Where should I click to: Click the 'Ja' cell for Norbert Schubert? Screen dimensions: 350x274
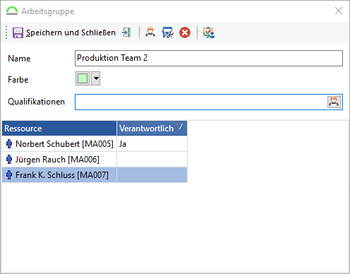click(x=152, y=144)
